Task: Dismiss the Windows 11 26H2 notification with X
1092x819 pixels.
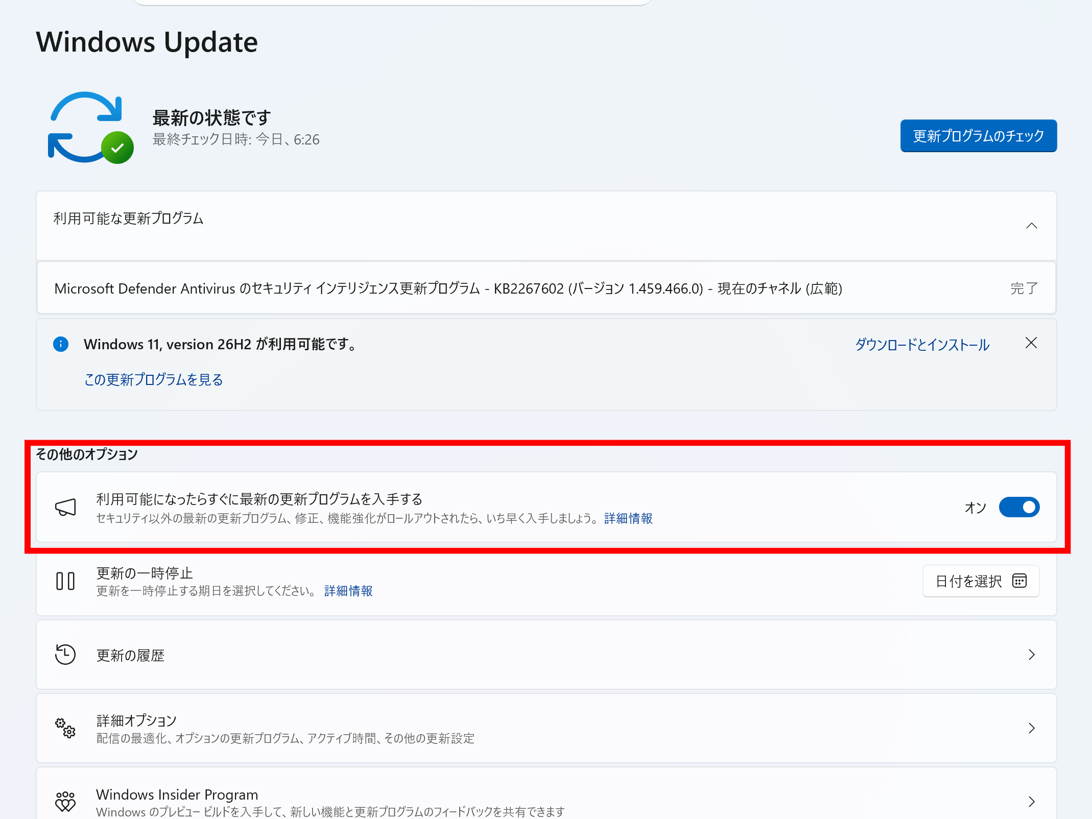Action: [1031, 343]
